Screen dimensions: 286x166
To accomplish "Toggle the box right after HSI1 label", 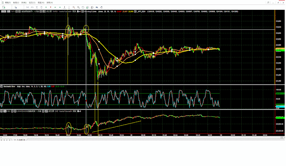I will point(12,111).
